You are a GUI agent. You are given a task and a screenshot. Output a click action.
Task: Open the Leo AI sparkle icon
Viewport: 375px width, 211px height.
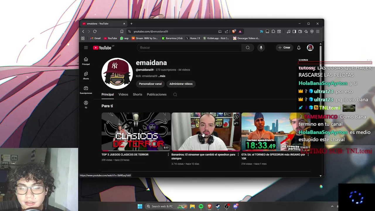pos(306,31)
